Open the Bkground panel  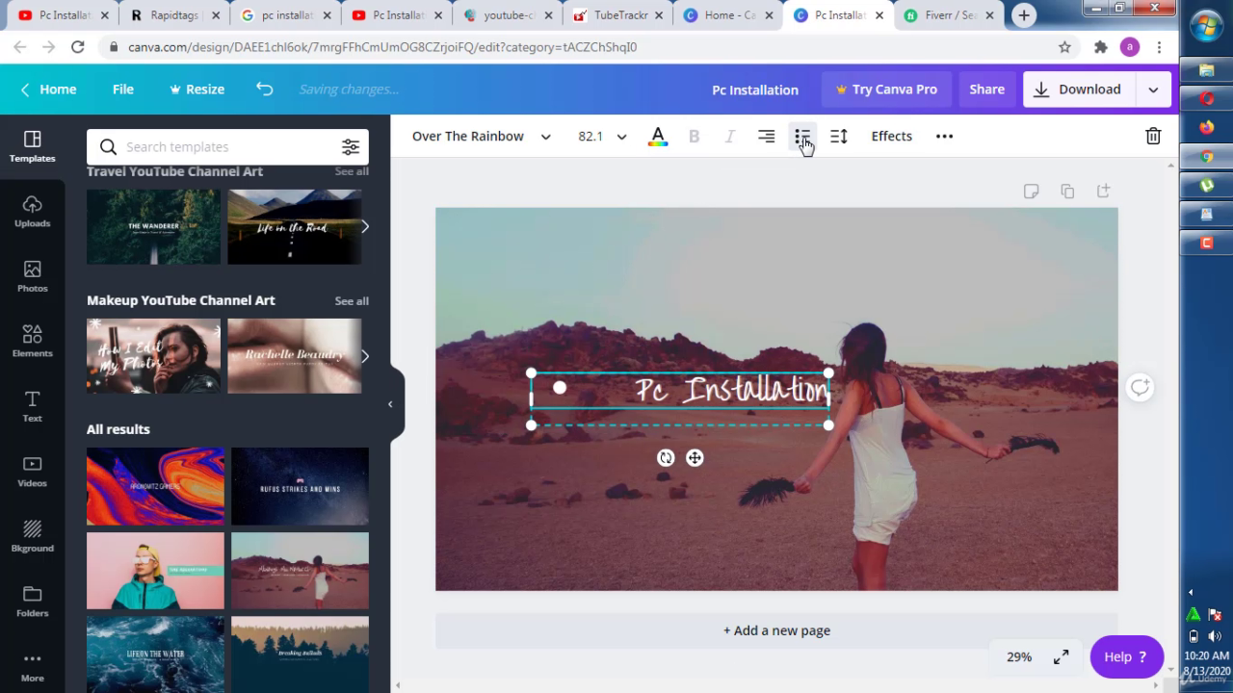pos(32,536)
